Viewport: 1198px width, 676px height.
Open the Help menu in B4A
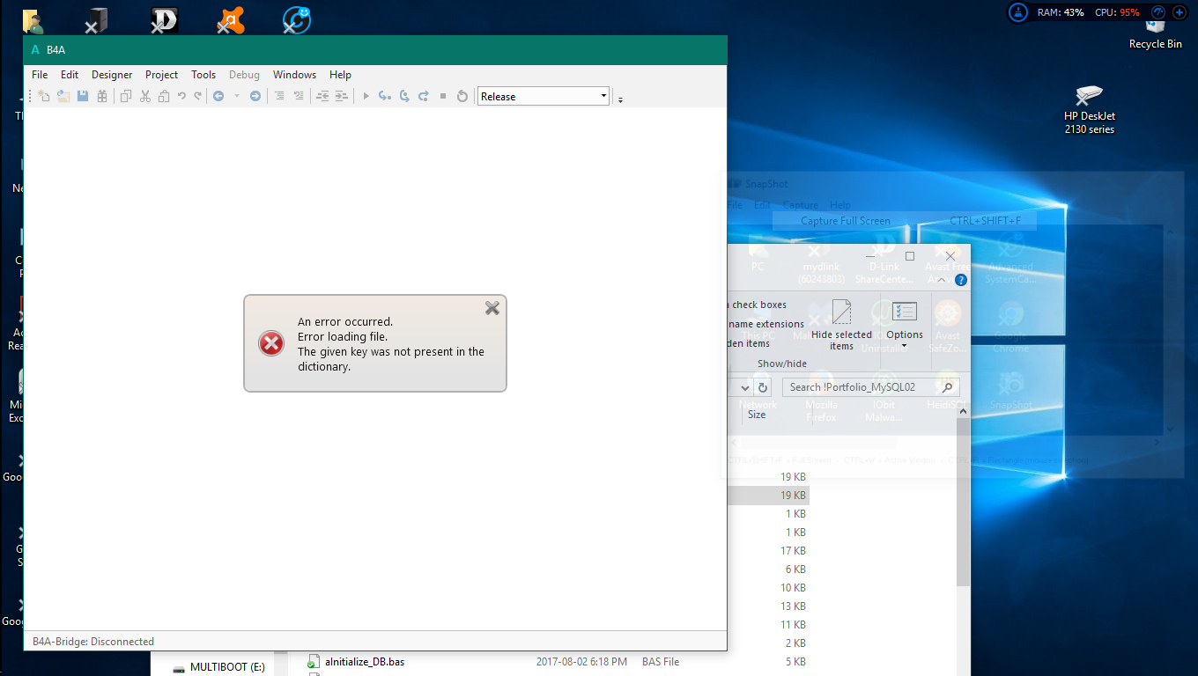click(340, 75)
